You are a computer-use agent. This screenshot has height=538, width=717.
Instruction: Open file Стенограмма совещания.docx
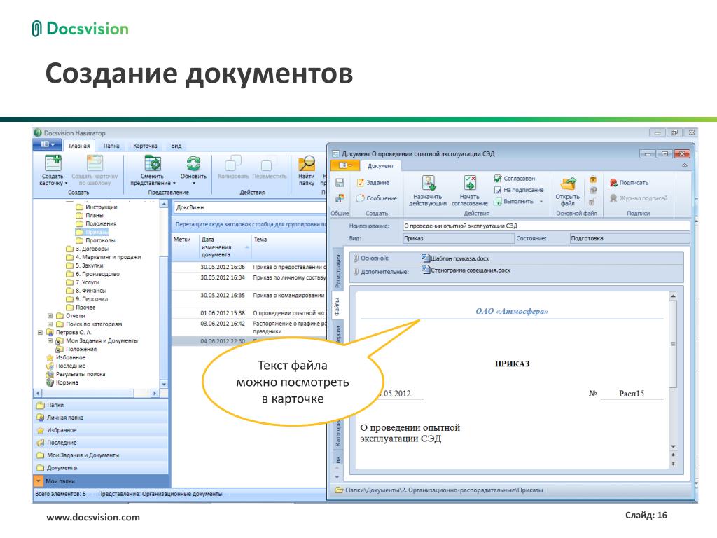(466, 270)
